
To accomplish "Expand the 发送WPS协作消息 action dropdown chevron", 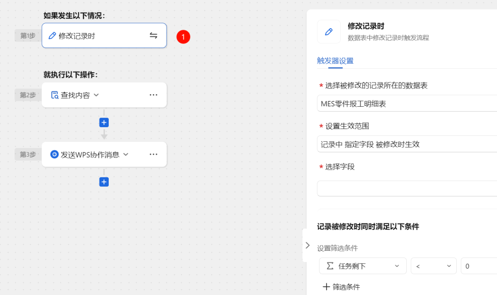I will (x=126, y=154).
